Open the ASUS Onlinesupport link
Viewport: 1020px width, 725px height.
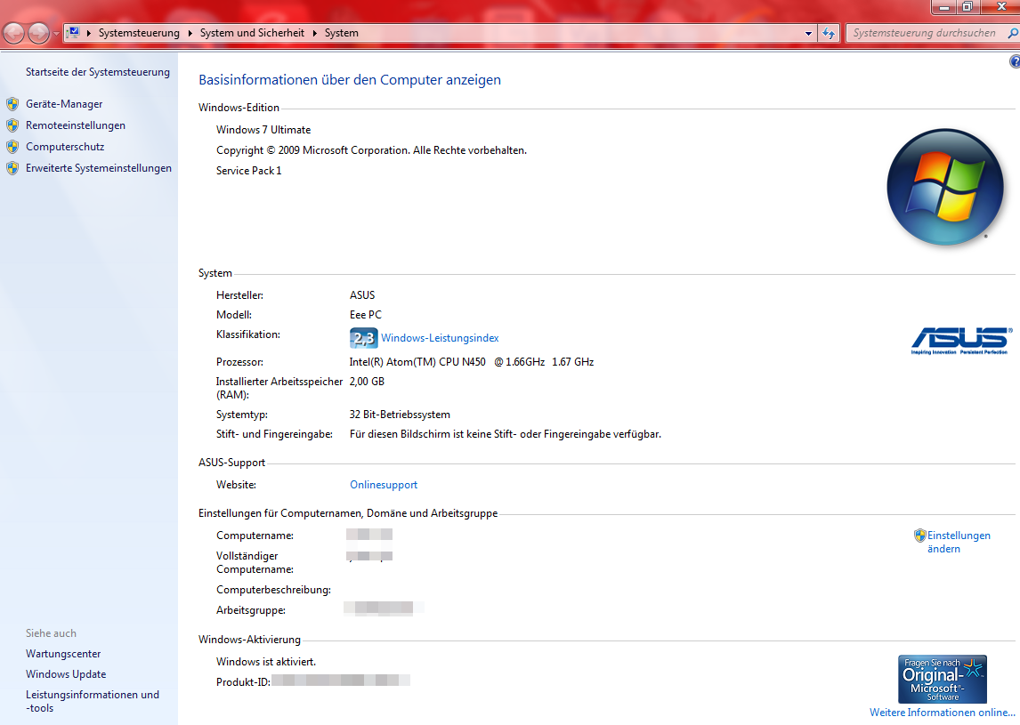384,485
